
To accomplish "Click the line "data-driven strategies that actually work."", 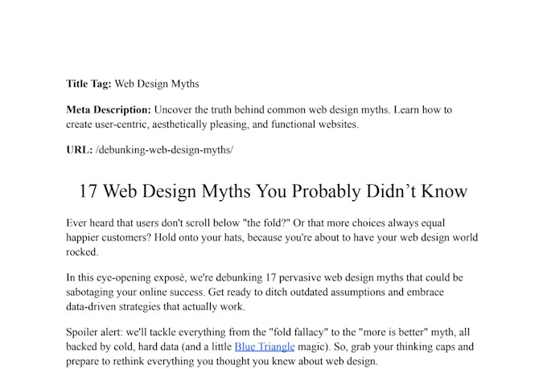I will 155,306.
